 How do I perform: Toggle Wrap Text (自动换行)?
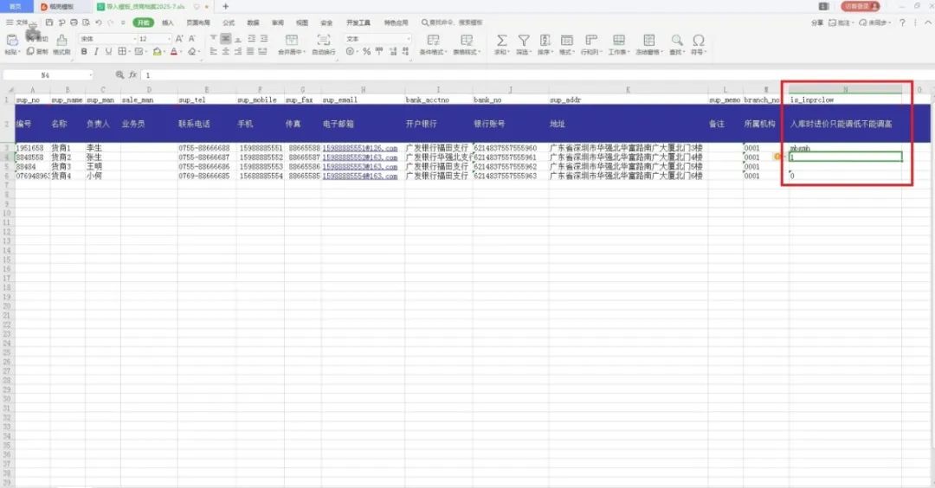[x=324, y=41]
